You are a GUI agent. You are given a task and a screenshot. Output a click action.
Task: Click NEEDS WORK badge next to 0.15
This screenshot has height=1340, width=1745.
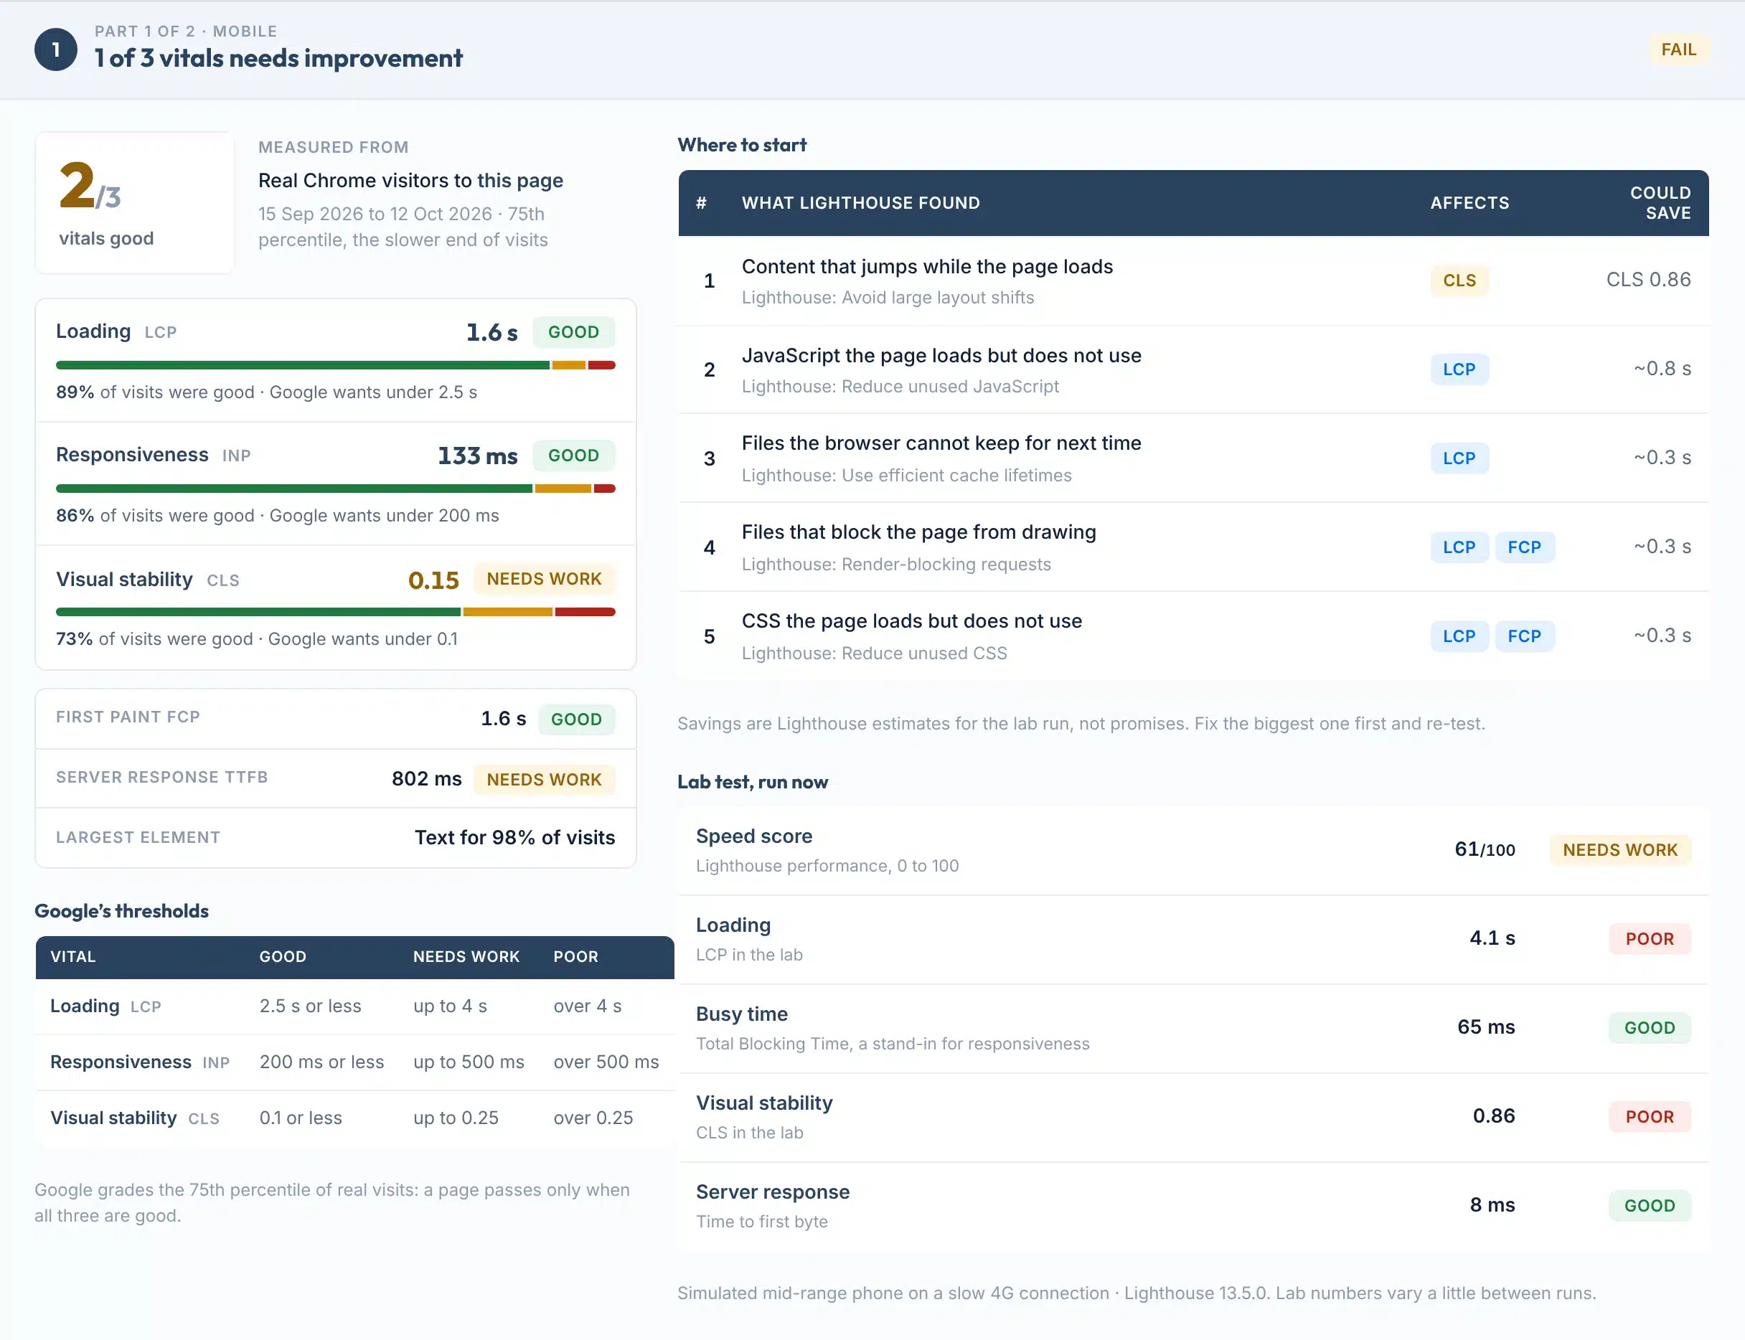[x=544, y=579]
